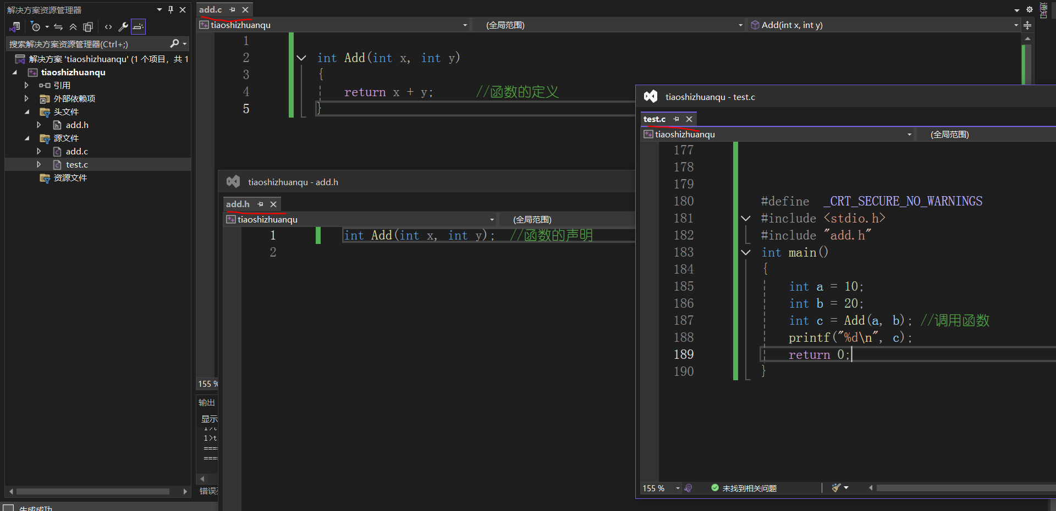Open project properties with the wrench icon

123,26
